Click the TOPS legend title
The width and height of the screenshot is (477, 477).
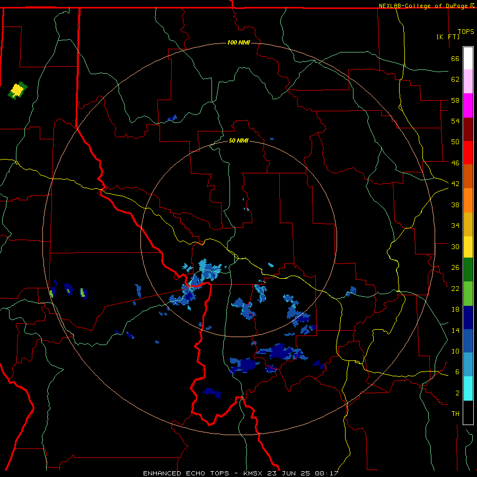tap(466, 31)
